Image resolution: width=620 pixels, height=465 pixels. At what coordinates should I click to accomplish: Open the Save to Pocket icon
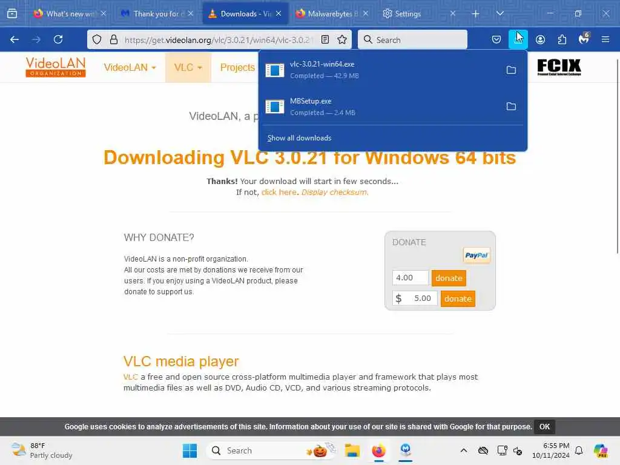click(x=496, y=39)
